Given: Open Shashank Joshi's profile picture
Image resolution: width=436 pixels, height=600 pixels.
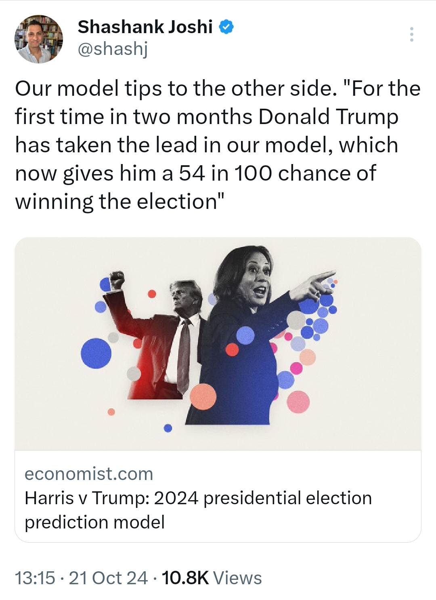Looking at the screenshot, I should pos(39,39).
